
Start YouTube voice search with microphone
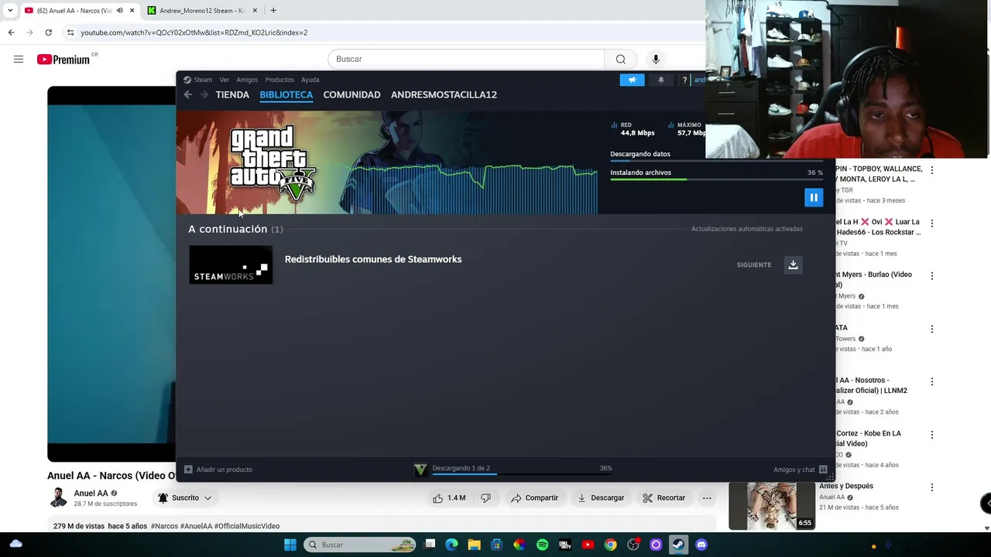click(x=656, y=59)
